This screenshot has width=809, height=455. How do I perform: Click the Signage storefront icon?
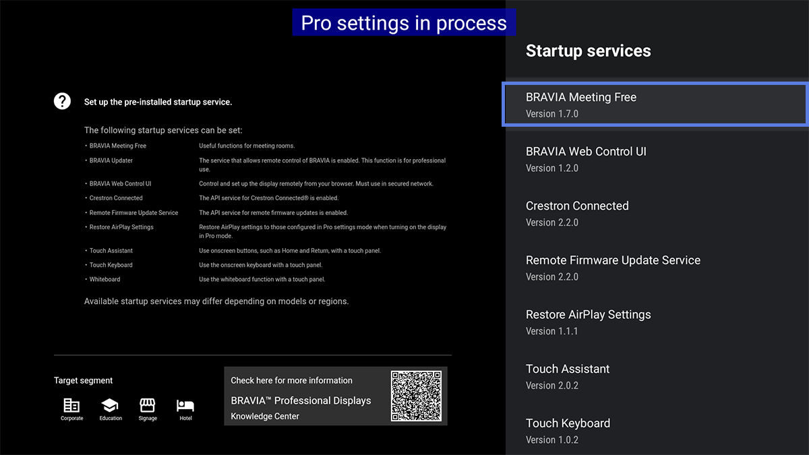(x=148, y=405)
